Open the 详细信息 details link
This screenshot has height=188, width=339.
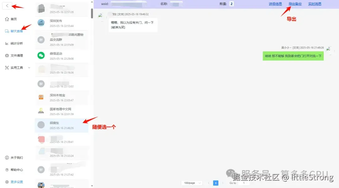pos(275,4)
